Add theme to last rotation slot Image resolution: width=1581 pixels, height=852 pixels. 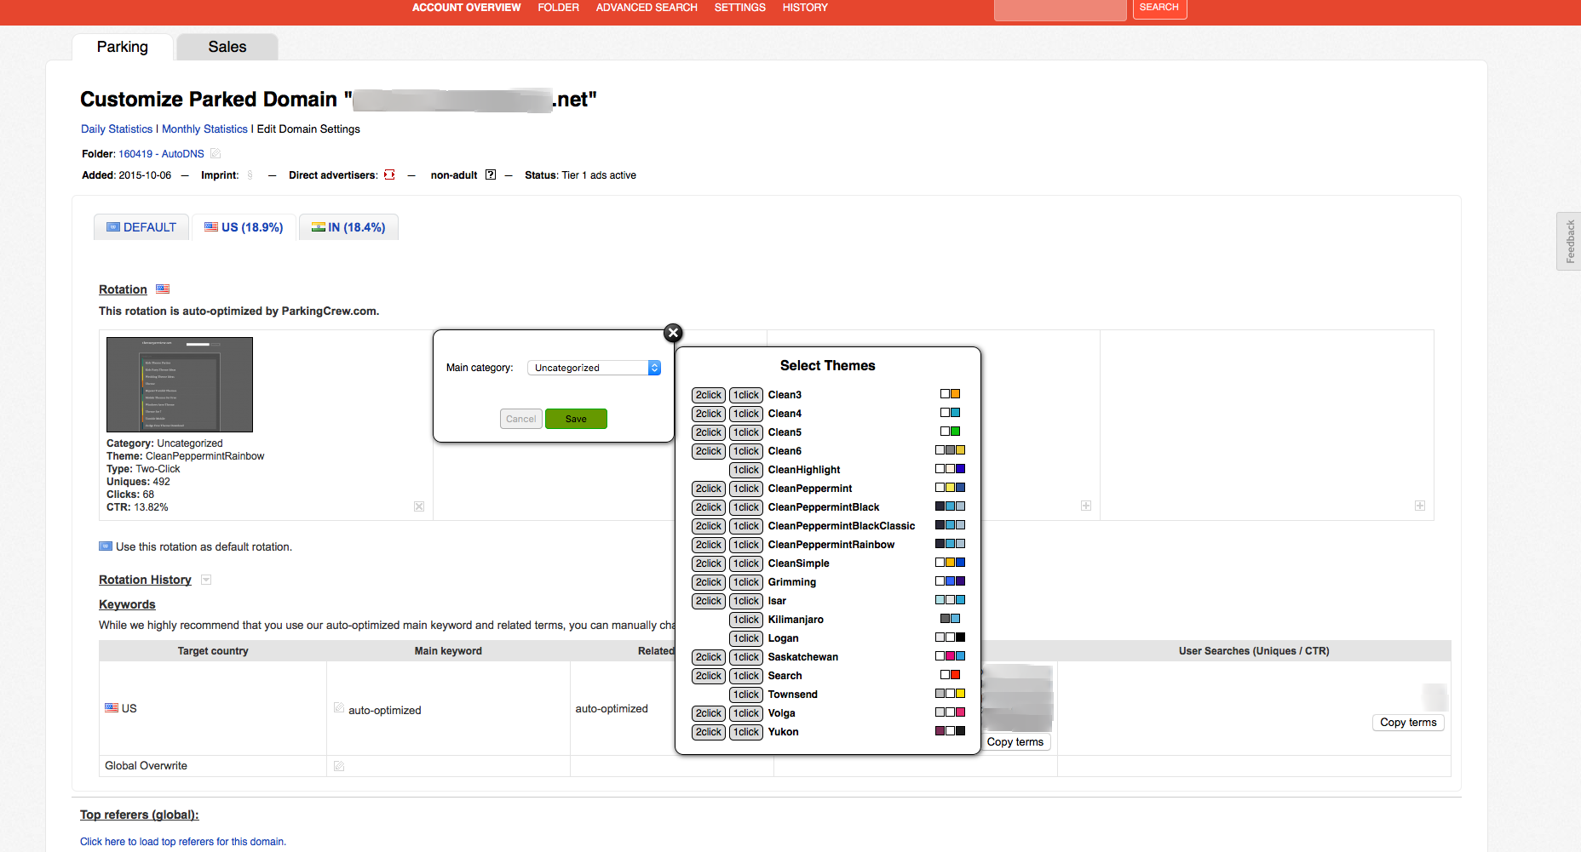pyautogui.click(x=1420, y=506)
